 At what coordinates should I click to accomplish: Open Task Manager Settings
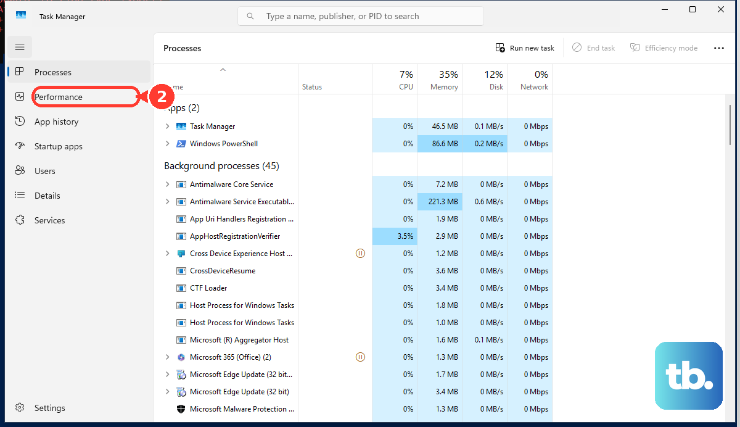point(79,408)
